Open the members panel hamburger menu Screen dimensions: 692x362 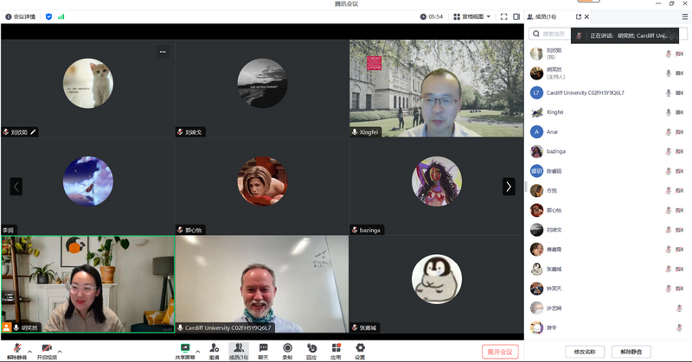click(x=685, y=16)
